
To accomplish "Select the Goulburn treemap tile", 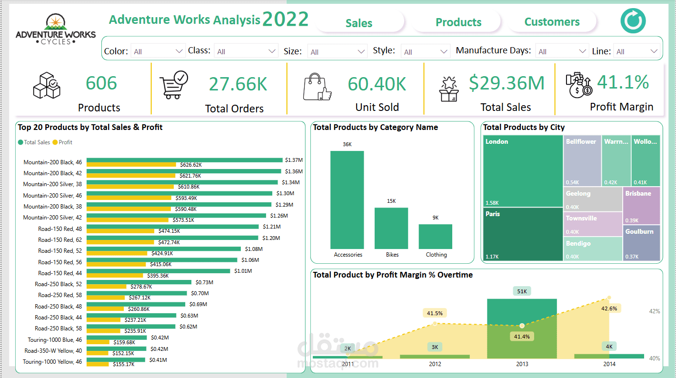I will pyautogui.click(x=641, y=243).
